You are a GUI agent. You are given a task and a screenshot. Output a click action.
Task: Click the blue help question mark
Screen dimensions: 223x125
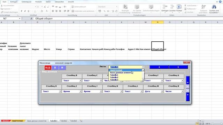pyautogui.click(x=220, y=2)
